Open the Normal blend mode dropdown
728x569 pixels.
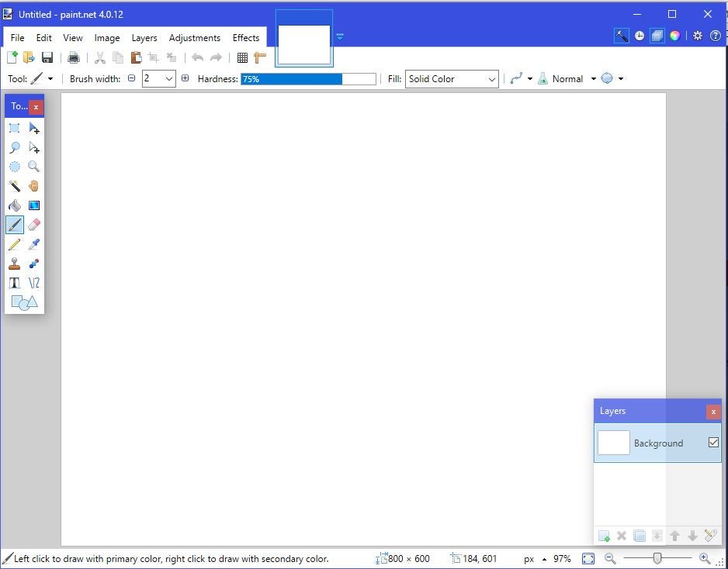[593, 79]
